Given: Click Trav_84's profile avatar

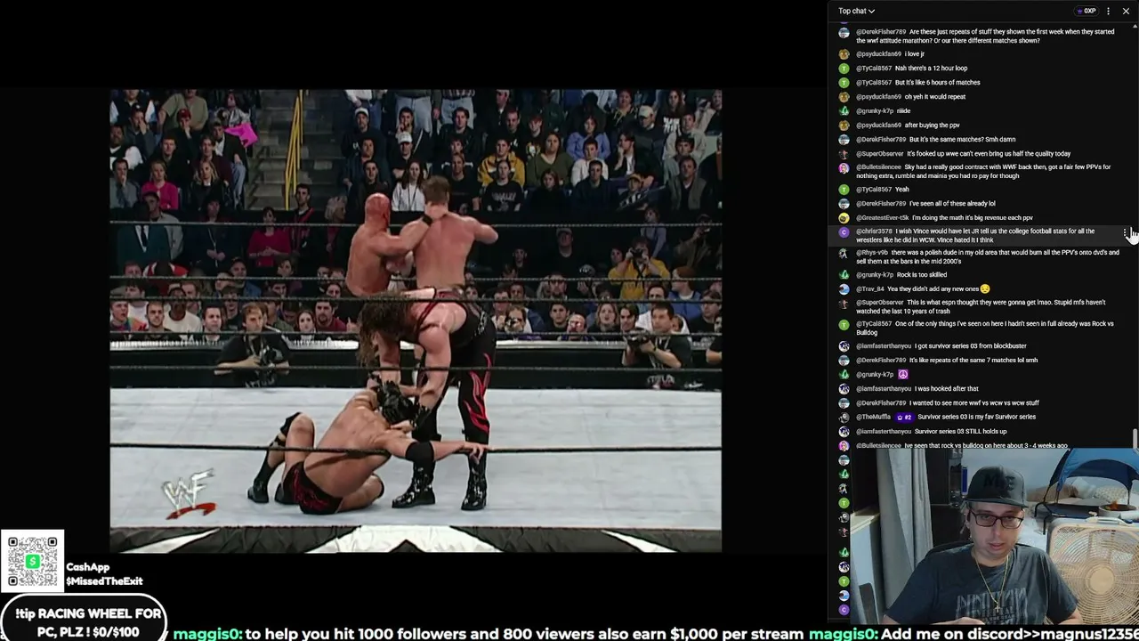Looking at the screenshot, I should click(844, 289).
